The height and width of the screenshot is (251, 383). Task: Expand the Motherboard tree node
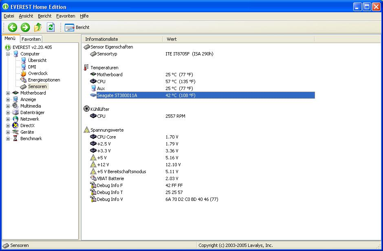[x=8, y=93]
